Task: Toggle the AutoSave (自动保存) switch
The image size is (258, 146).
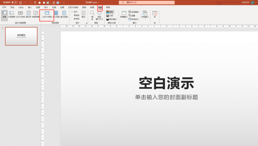Action: click(x=14, y=3)
